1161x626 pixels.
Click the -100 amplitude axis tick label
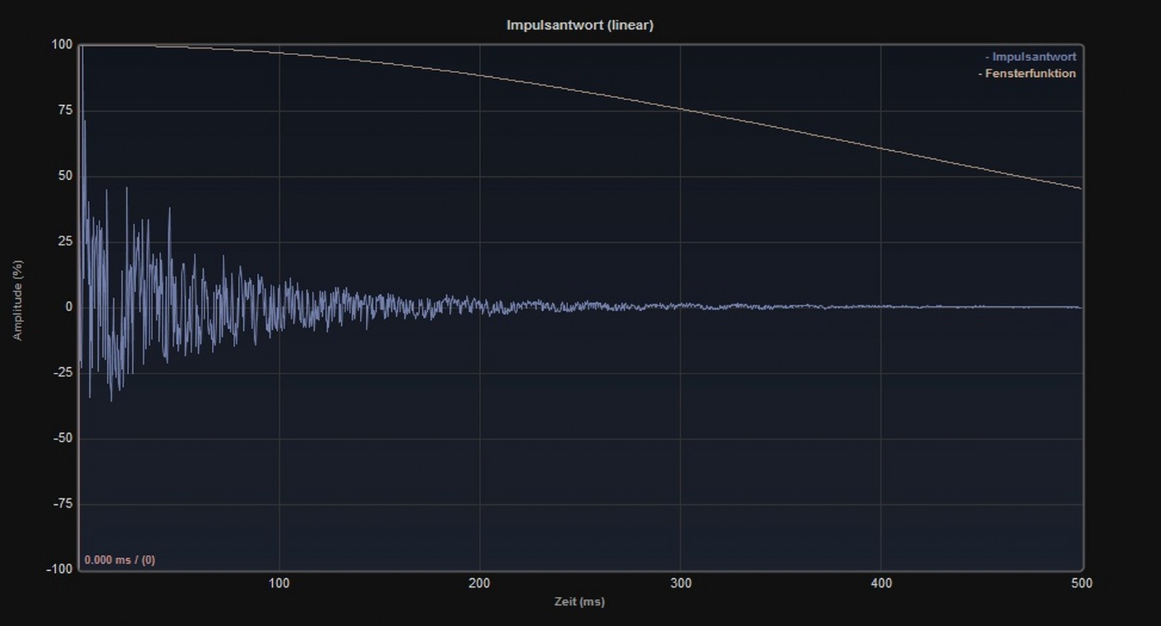pyautogui.click(x=60, y=569)
